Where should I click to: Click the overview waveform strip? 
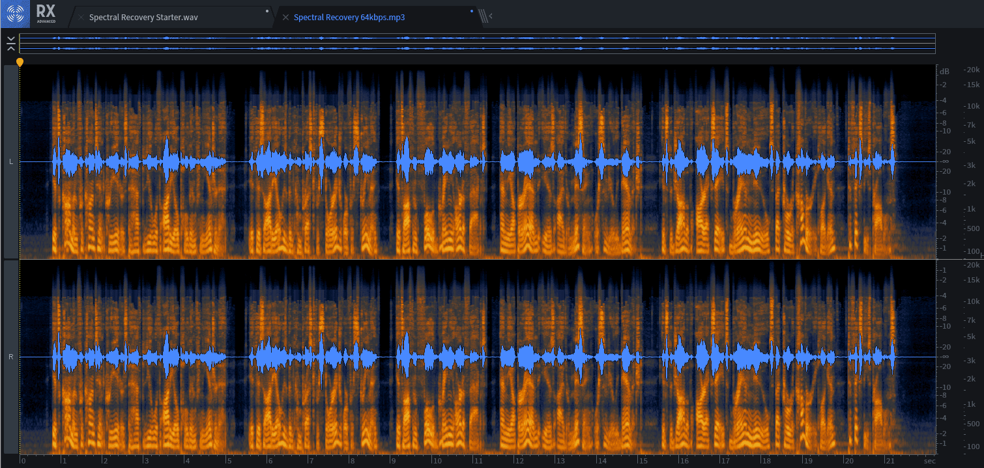click(x=477, y=44)
